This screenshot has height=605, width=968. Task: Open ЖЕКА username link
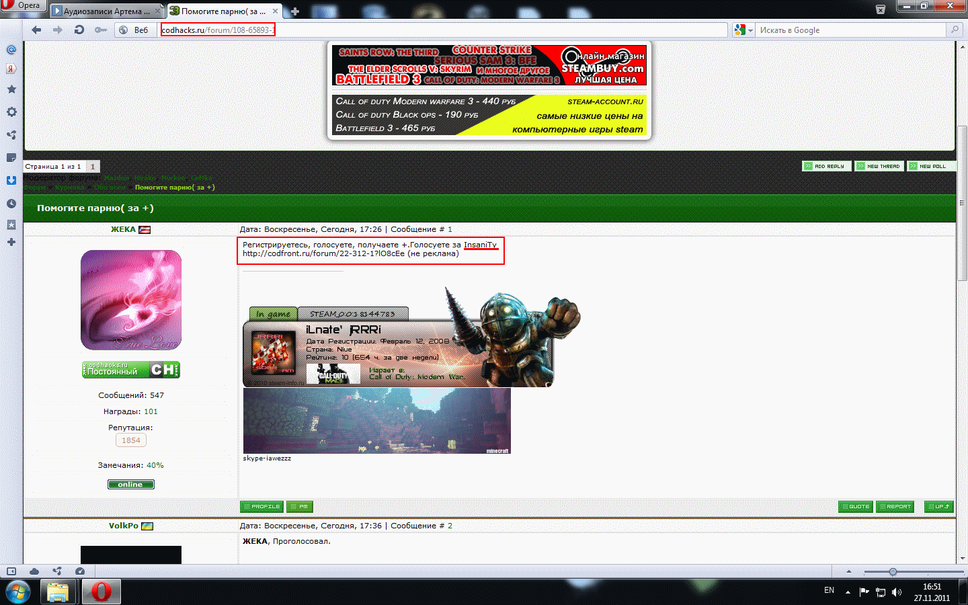123,229
